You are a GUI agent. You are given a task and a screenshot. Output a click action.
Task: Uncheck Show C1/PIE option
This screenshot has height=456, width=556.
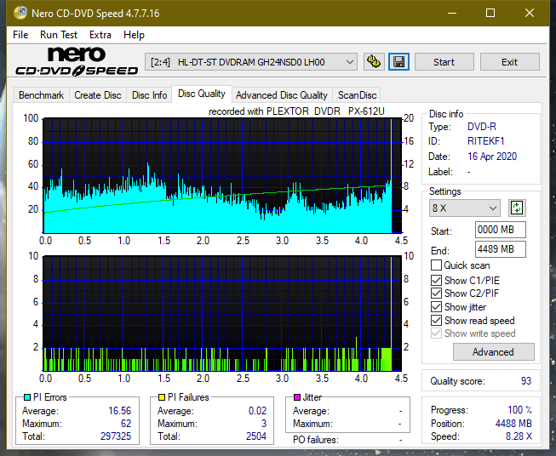(x=436, y=280)
